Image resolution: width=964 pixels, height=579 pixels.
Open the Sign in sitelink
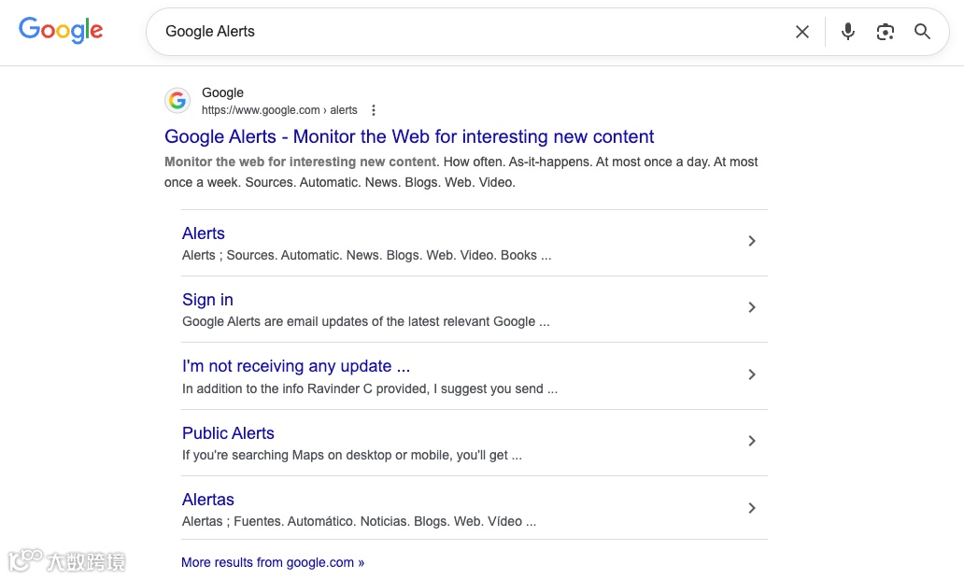(207, 300)
